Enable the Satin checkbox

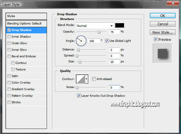[9, 76]
